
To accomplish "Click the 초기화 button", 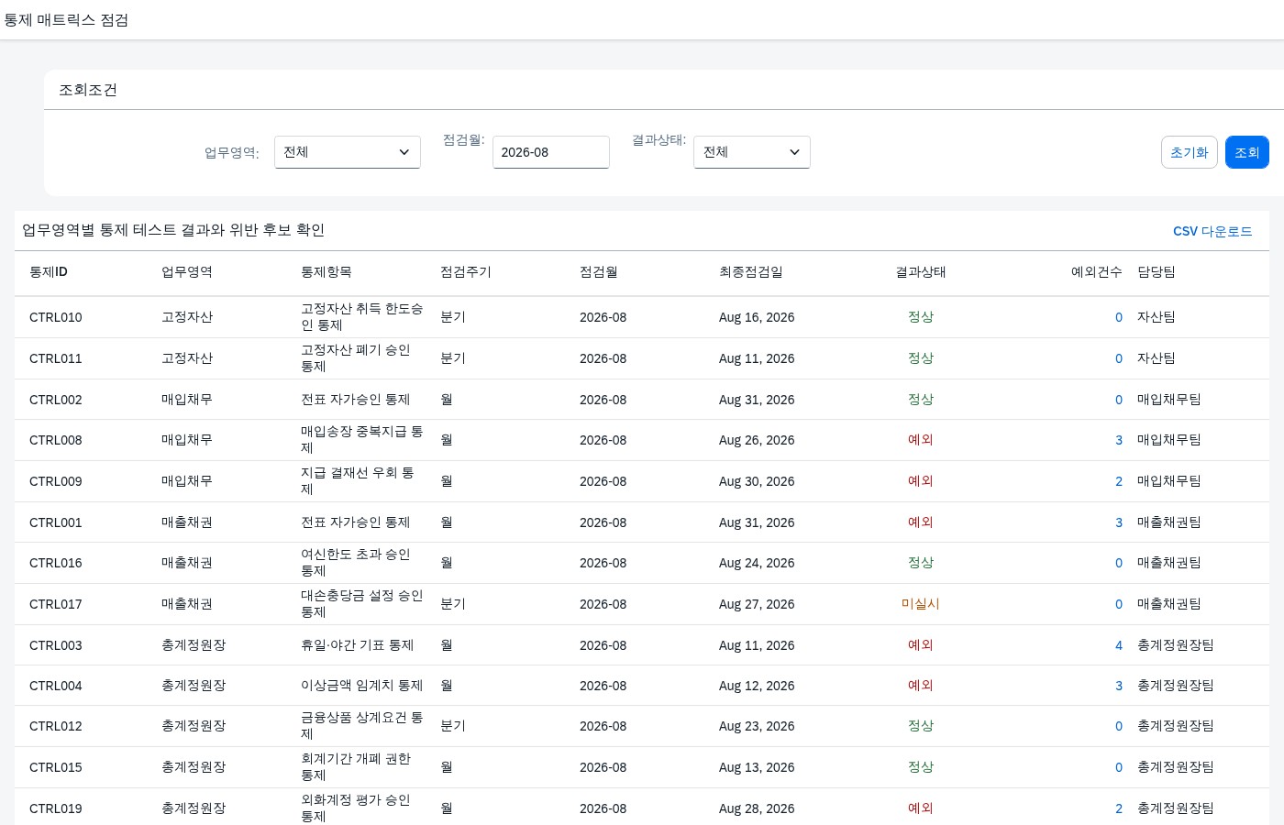I will (x=1190, y=152).
